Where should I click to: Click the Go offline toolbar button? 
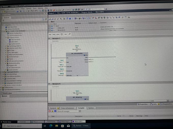67,10
